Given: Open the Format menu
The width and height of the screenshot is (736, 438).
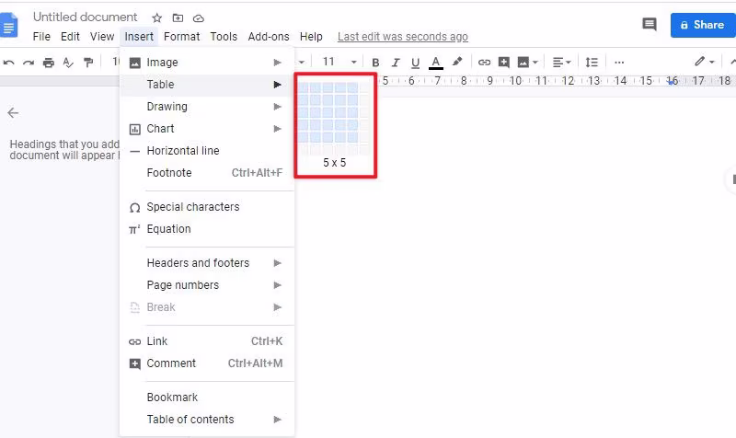Looking at the screenshot, I should 181,37.
